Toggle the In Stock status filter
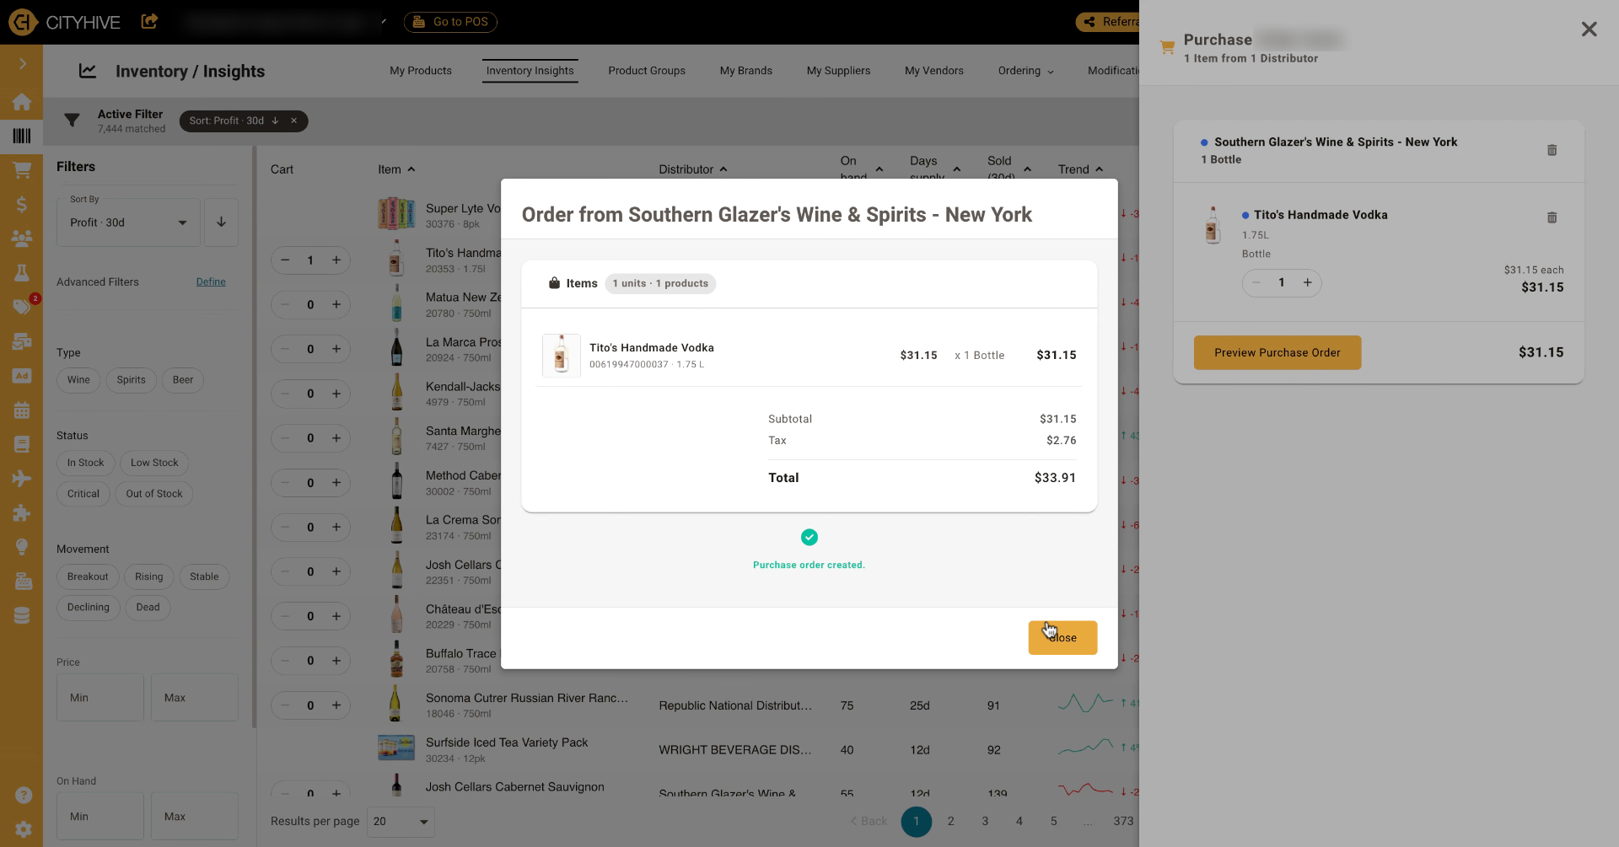The image size is (1619, 847). pyautogui.click(x=85, y=463)
